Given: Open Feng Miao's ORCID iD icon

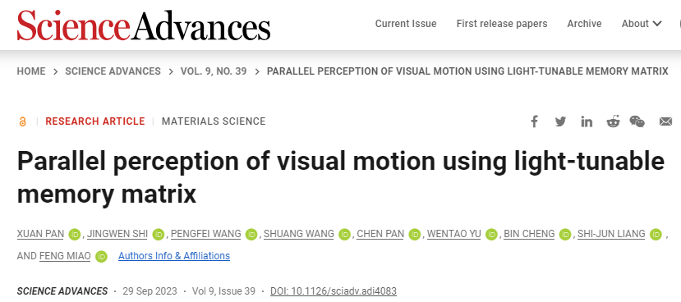Looking at the screenshot, I should pyautogui.click(x=101, y=256).
